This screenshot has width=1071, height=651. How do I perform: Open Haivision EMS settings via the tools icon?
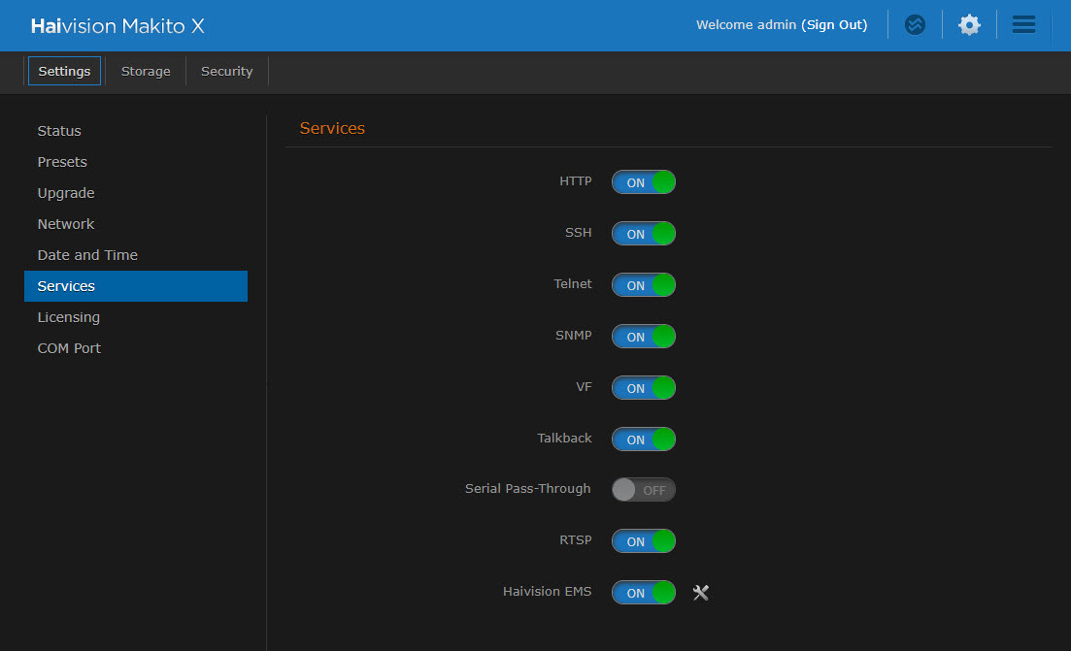tap(701, 592)
